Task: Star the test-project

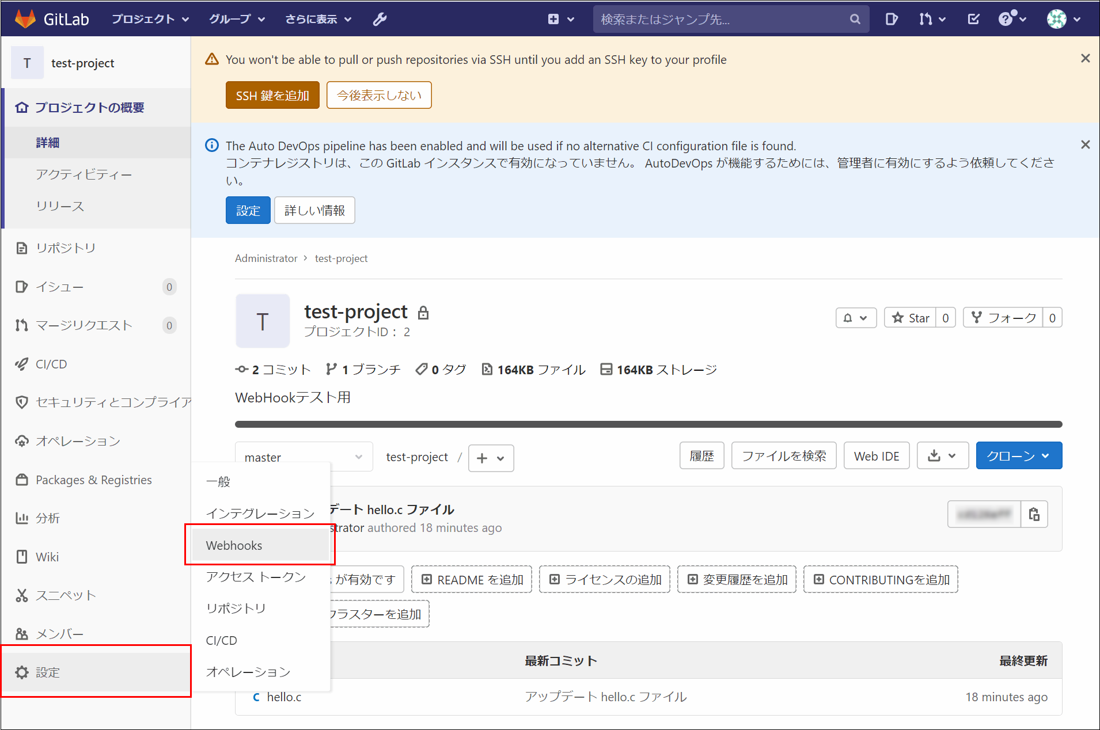Action: coord(910,318)
